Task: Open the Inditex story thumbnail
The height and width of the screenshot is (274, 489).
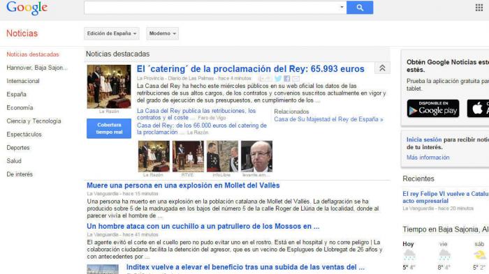Action: 103,269
